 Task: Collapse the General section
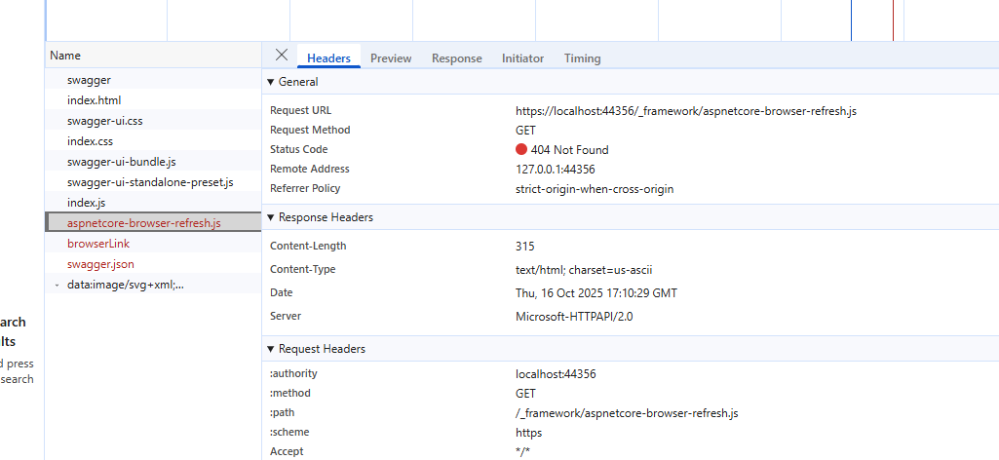[271, 82]
